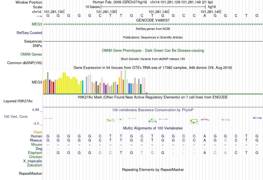Image resolution: width=263 pixels, height=180 pixels.
Task: Select the X_tropicalis species row label
Action: [33, 161]
